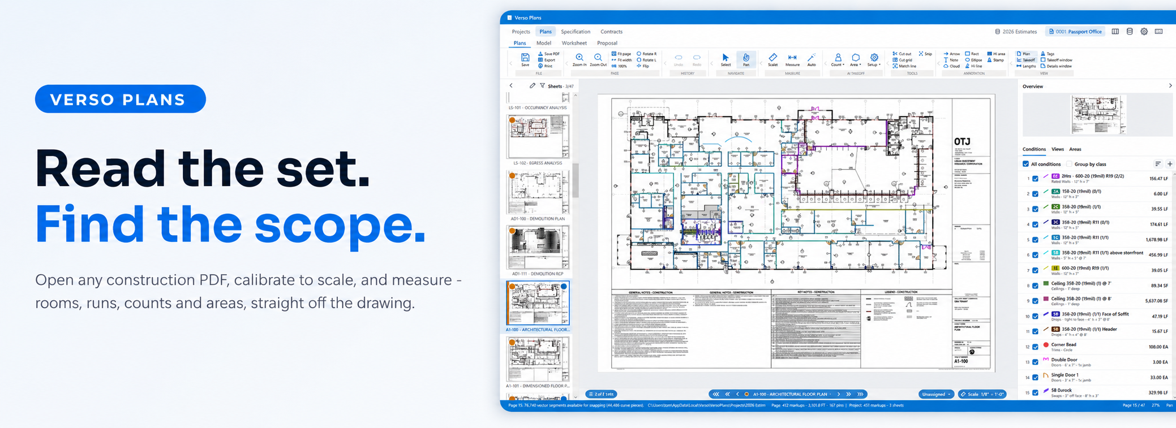Open the Model sub-tab

coord(544,43)
